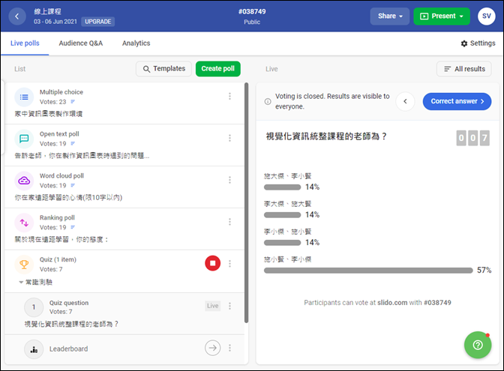504x371 pixels.
Task: Select Quiz question number 1 circle
Action: [34, 307]
